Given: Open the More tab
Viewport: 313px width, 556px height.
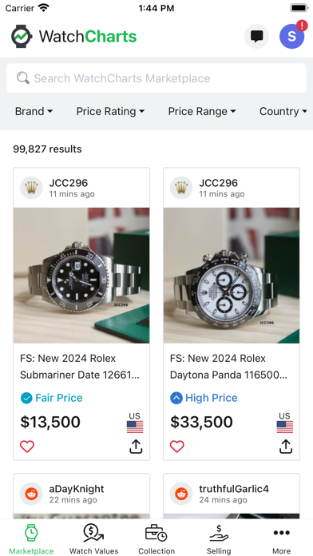Looking at the screenshot, I should tap(281, 539).
